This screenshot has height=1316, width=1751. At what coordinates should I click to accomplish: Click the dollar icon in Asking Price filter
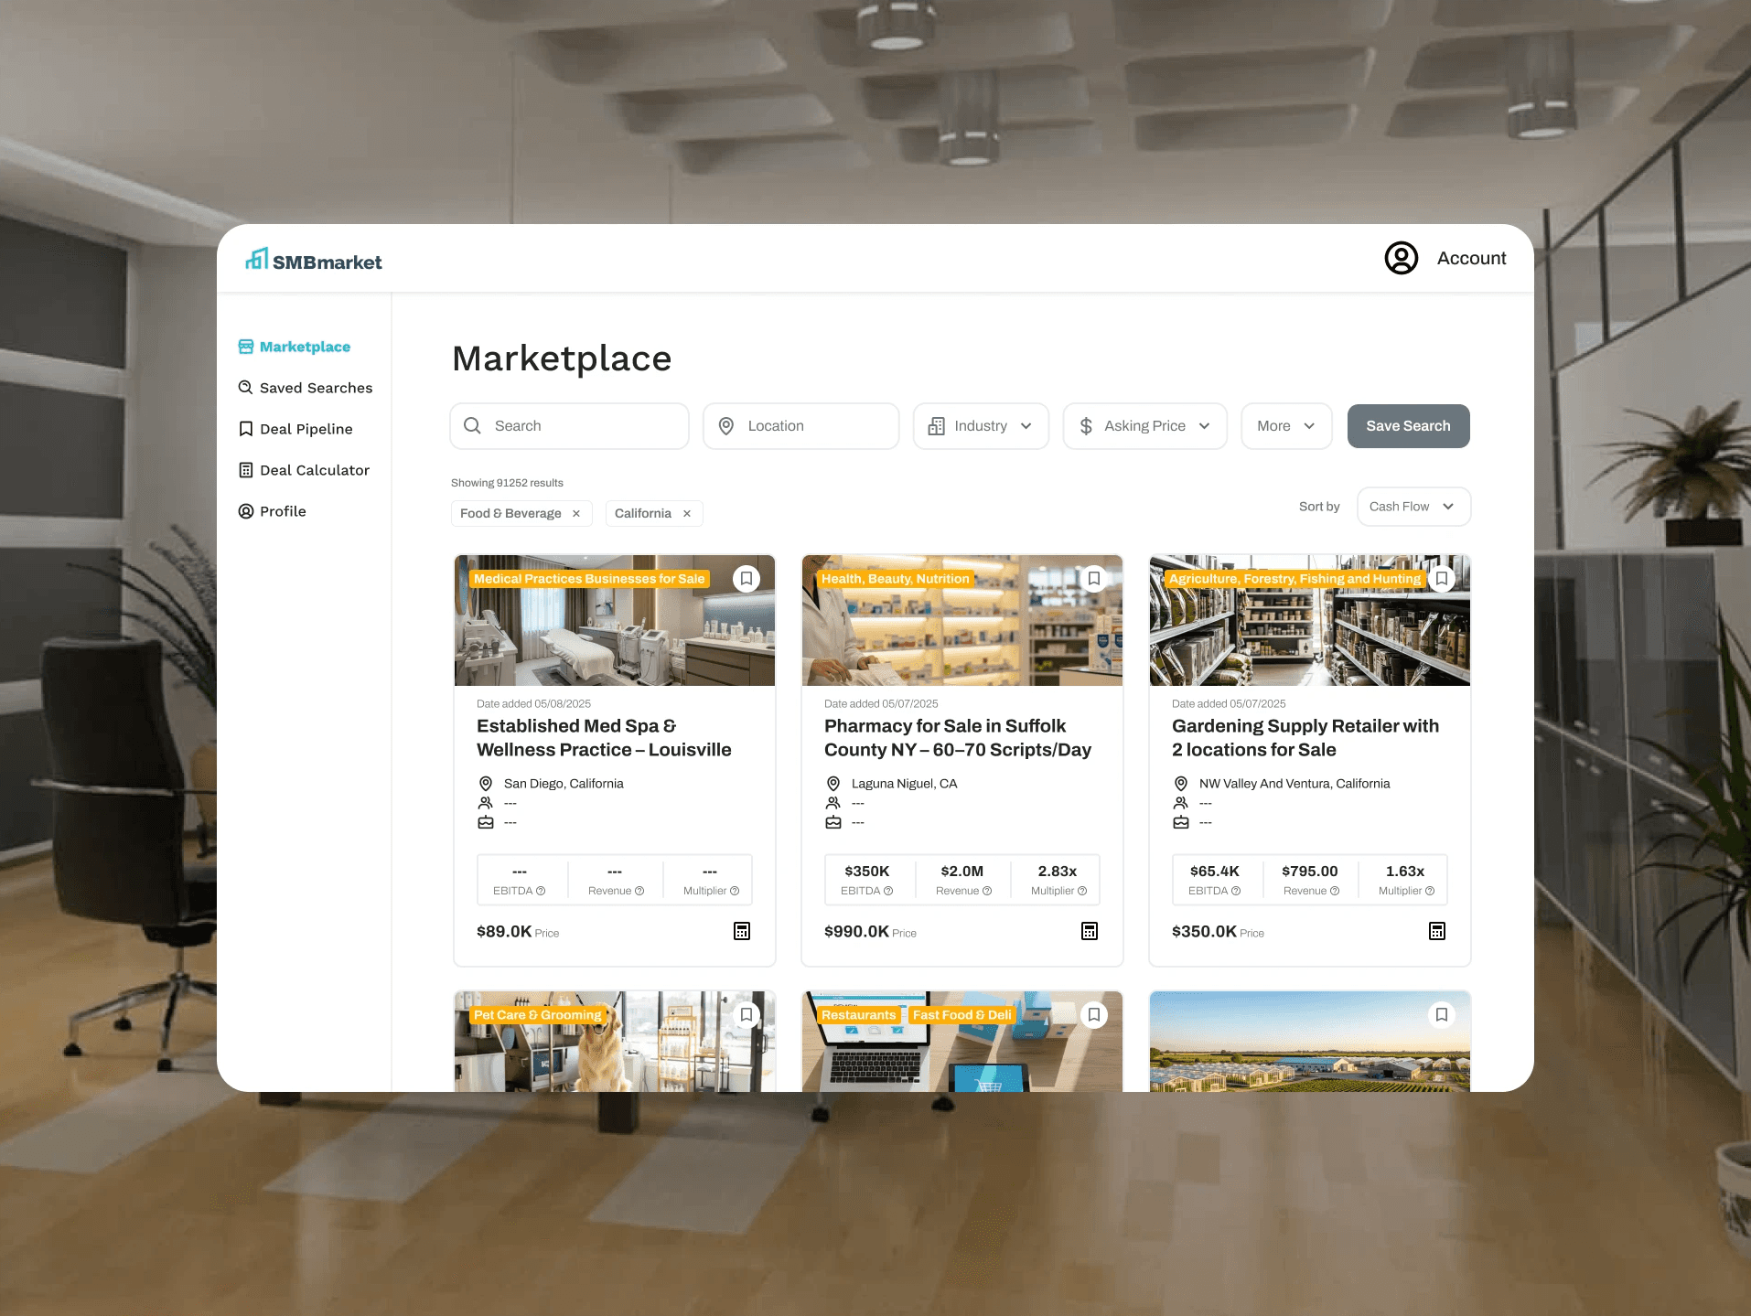[1086, 426]
